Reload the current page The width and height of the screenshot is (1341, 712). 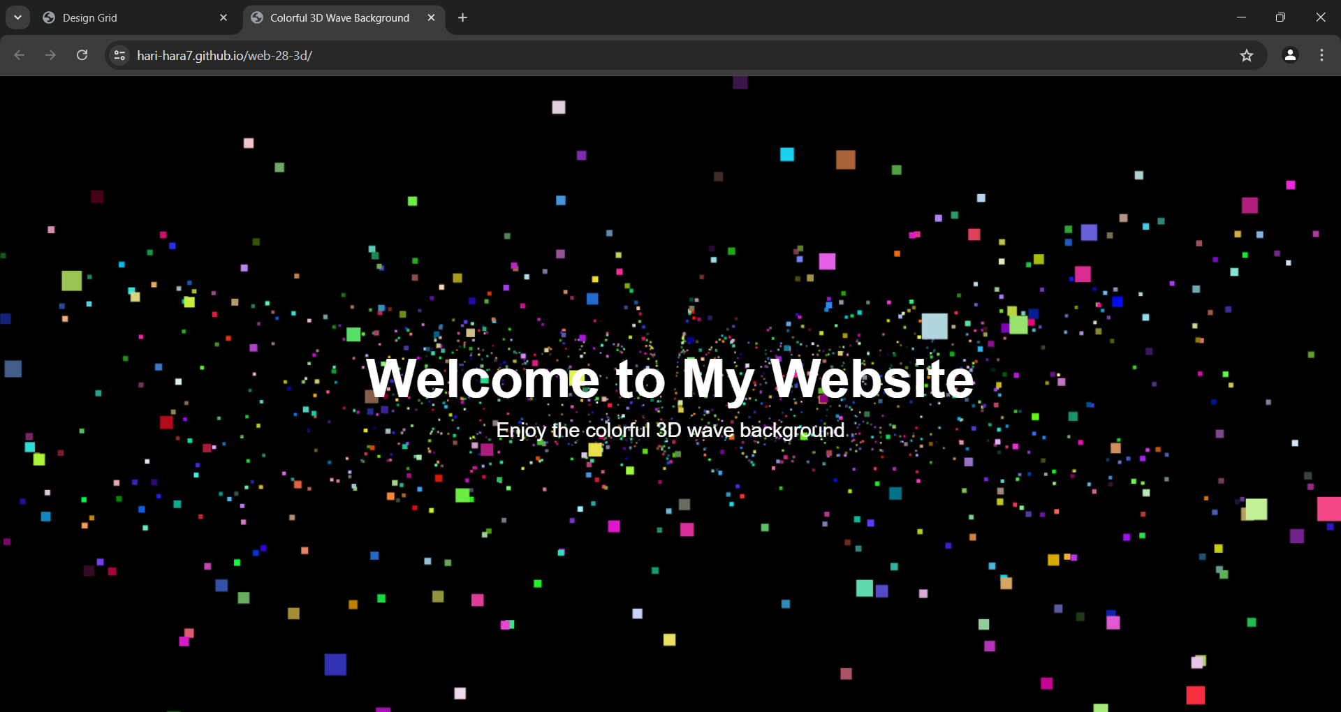(82, 55)
